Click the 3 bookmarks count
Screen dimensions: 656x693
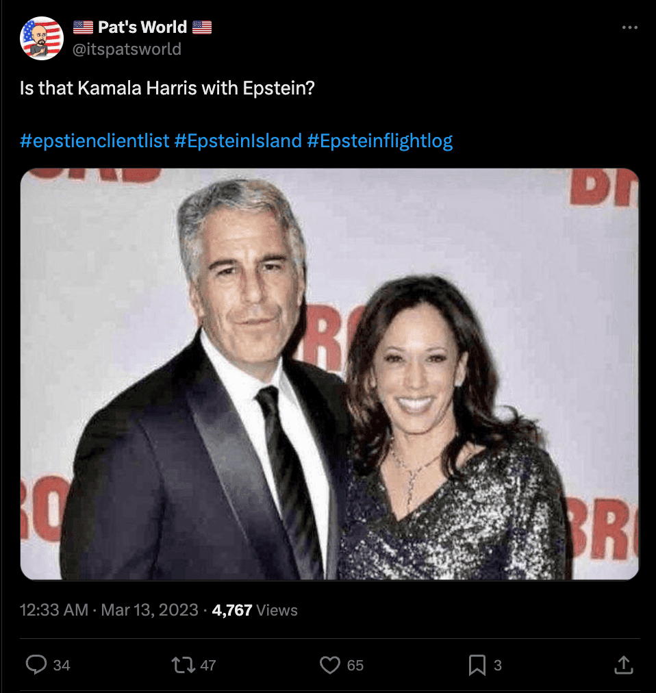498,665
